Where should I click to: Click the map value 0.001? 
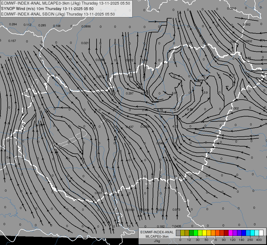98,193
